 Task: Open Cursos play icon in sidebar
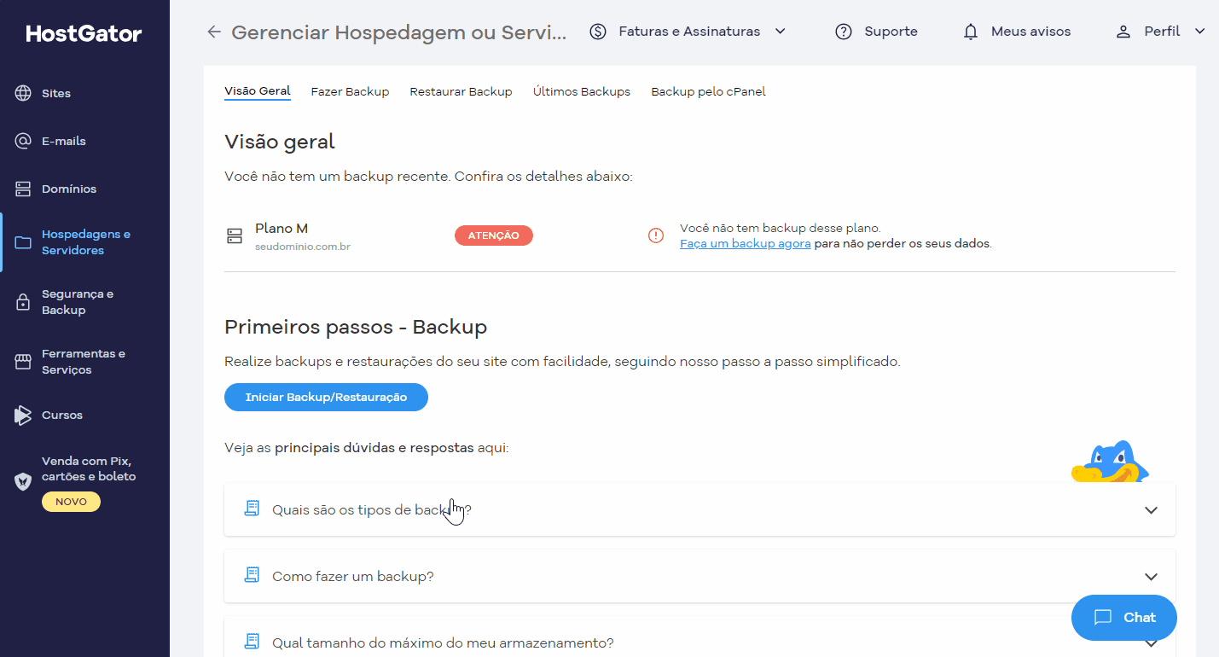(23, 415)
